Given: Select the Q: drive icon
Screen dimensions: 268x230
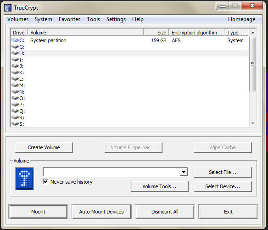Looking at the screenshot, I should pyautogui.click(x=15, y=111).
